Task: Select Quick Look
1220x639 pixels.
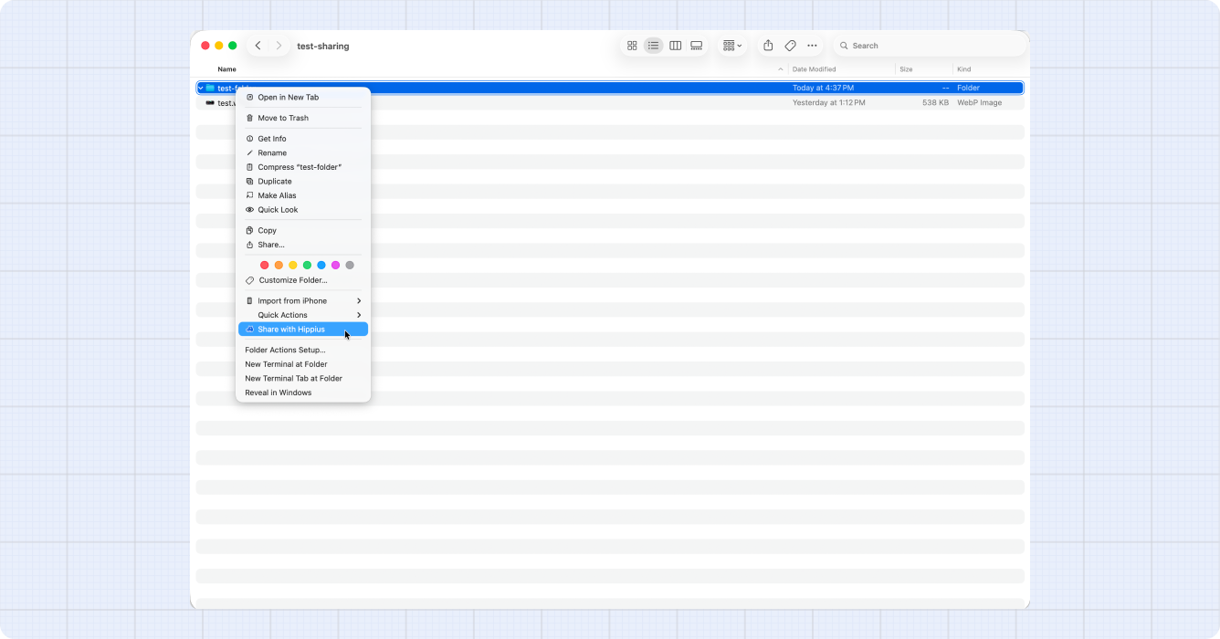Action: [303, 210]
